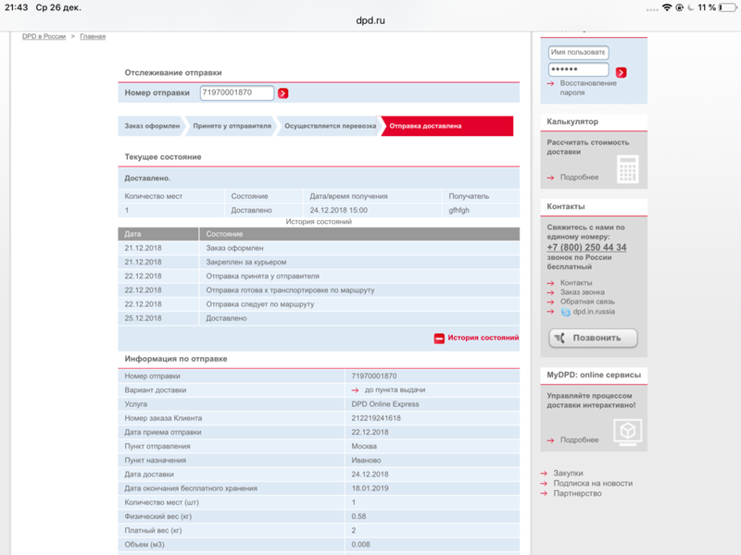Tap the moon Do Not Disturb icon
Image resolution: width=741 pixels, height=555 pixels.
coord(691,7)
